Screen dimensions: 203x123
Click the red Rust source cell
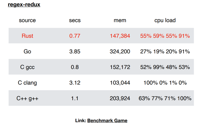pos(27,36)
